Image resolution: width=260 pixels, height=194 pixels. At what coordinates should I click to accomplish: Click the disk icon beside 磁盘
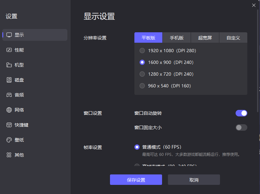[x=9, y=80]
